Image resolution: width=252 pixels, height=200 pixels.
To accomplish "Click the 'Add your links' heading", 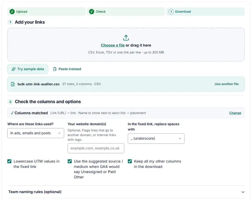I will click(x=30, y=22).
